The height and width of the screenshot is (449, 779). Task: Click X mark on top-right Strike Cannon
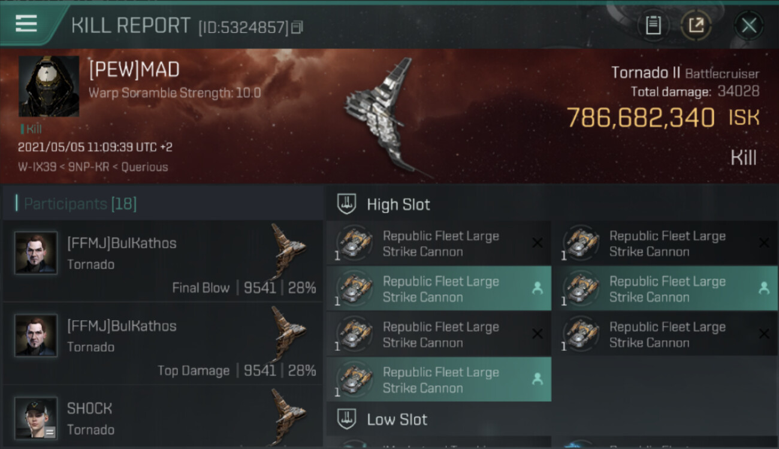764,243
